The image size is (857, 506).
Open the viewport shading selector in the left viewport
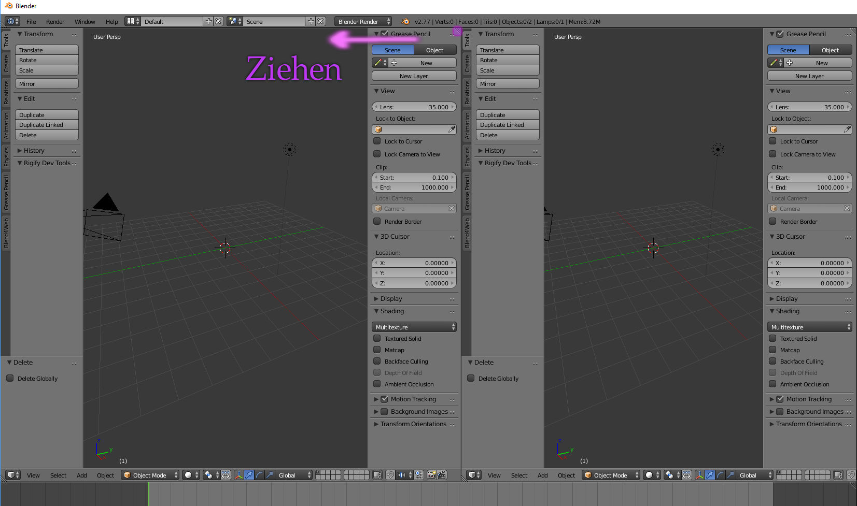(x=191, y=475)
